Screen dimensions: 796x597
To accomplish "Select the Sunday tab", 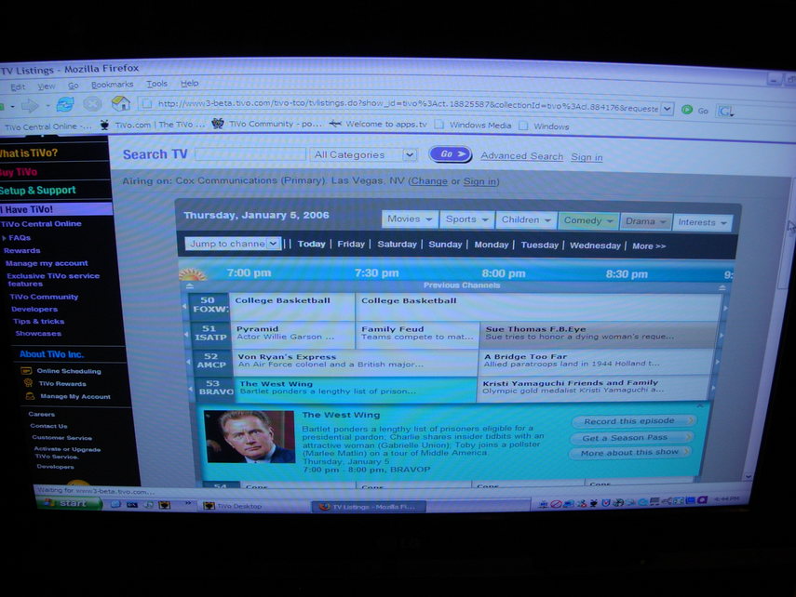I will click(x=445, y=245).
